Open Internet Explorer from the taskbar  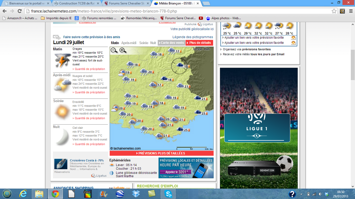click(x=23, y=194)
